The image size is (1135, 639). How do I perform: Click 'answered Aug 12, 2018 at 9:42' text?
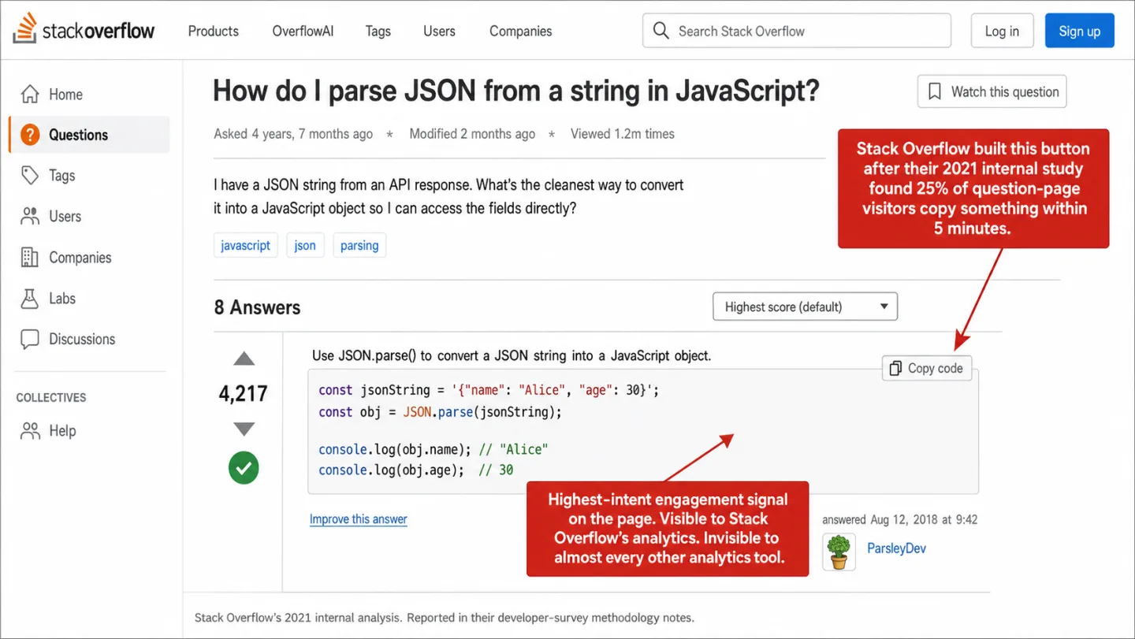(900, 520)
